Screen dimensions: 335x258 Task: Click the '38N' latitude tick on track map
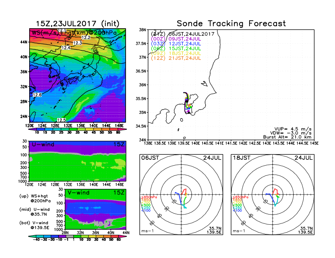(143, 30)
